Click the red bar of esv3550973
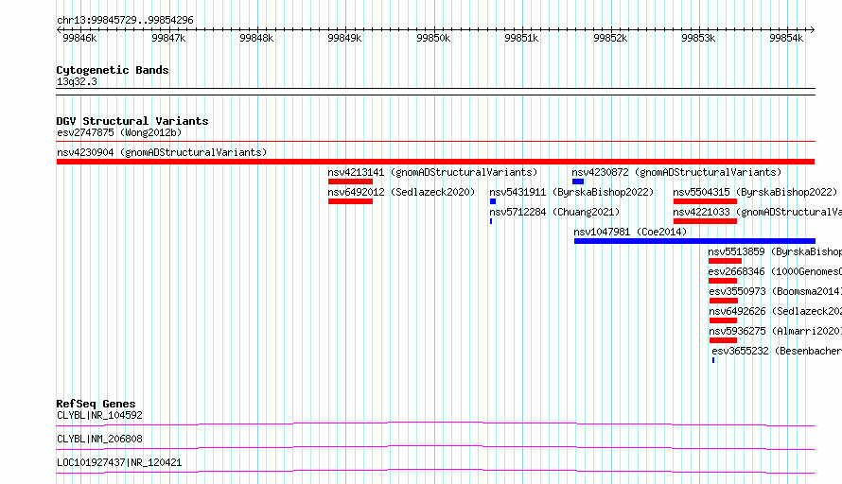The image size is (842, 484). coord(724,301)
